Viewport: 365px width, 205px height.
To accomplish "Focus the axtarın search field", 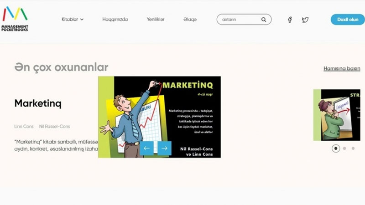I will tap(240, 20).
